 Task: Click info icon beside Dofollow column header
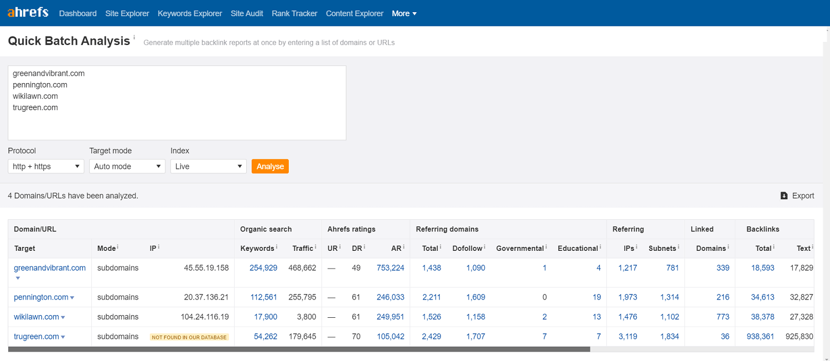pyautogui.click(x=485, y=247)
